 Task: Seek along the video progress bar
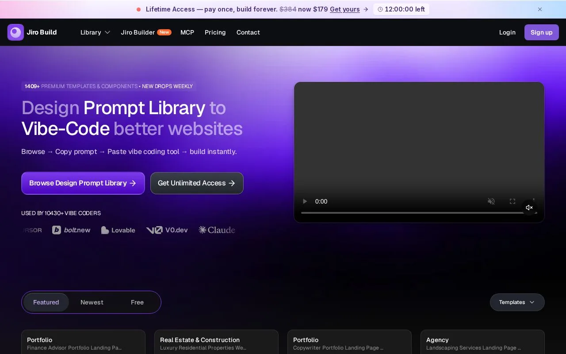pyautogui.click(x=419, y=213)
